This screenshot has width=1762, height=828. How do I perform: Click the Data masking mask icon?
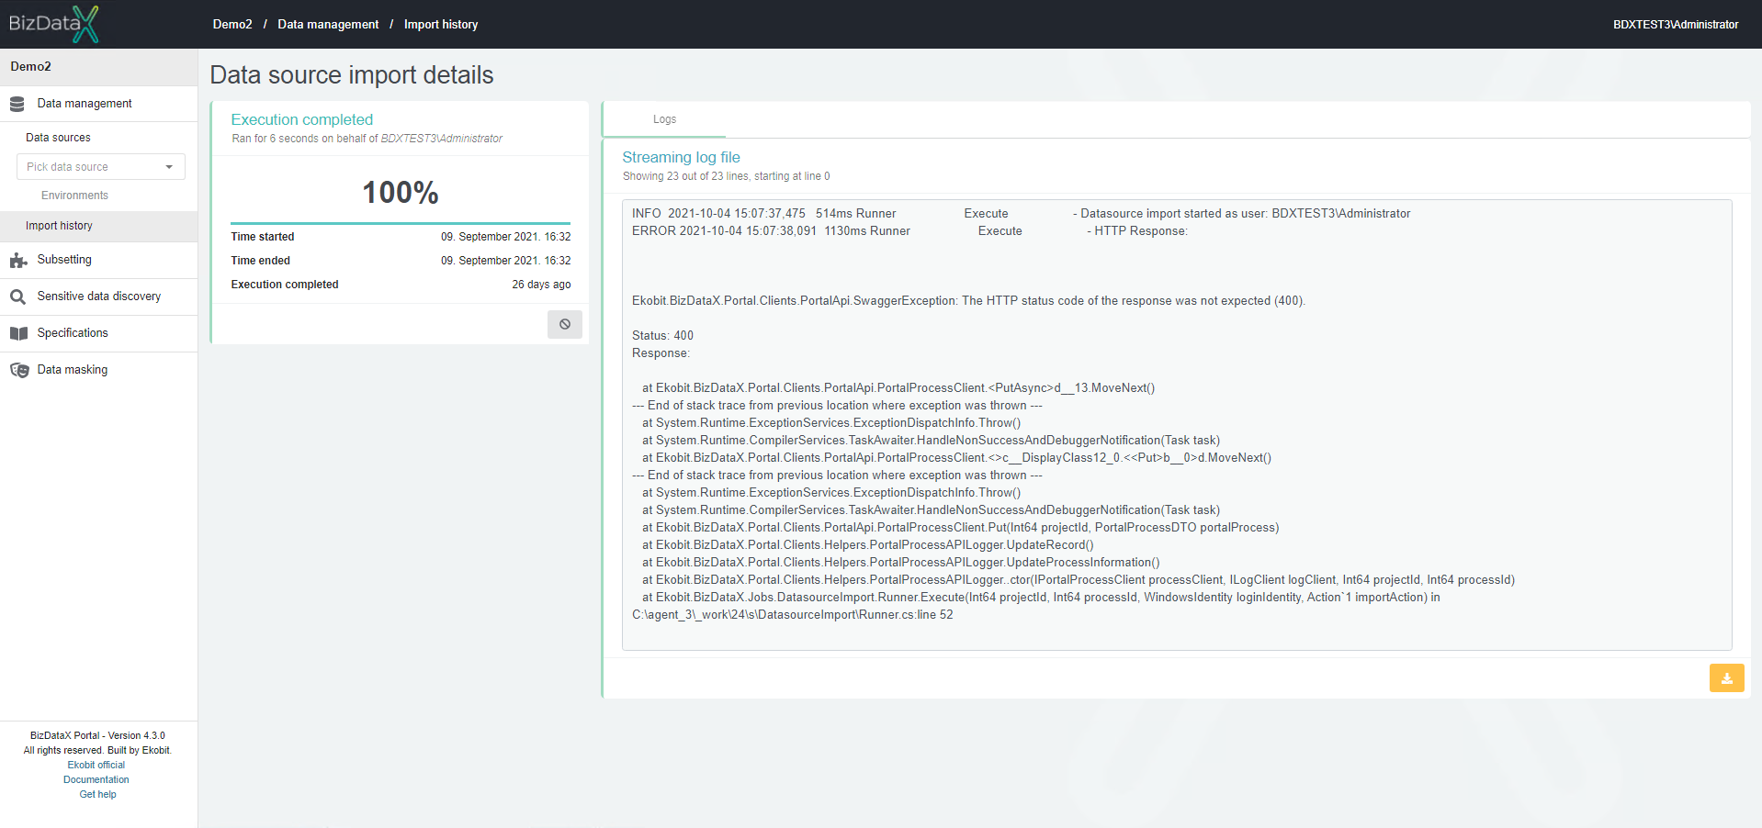(x=19, y=370)
